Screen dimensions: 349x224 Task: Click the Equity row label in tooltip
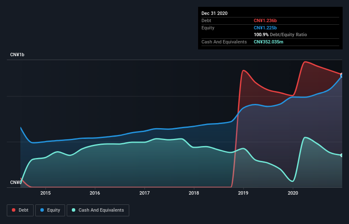click(208, 28)
